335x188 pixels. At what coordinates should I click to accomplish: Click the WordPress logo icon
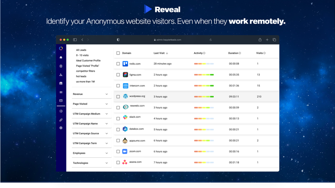pos(125,96)
